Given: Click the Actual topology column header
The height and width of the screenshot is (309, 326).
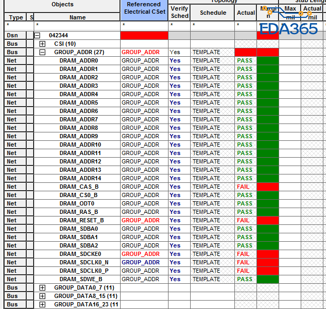Looking at the screenshot, I should point(245,13).
